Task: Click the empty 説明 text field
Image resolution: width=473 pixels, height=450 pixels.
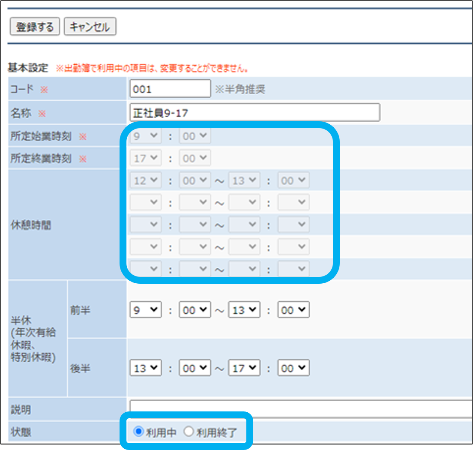Action: coord(300,409)
